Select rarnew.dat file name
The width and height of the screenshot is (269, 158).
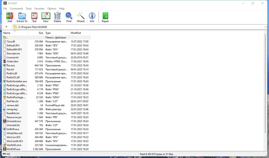pos(12,105)
